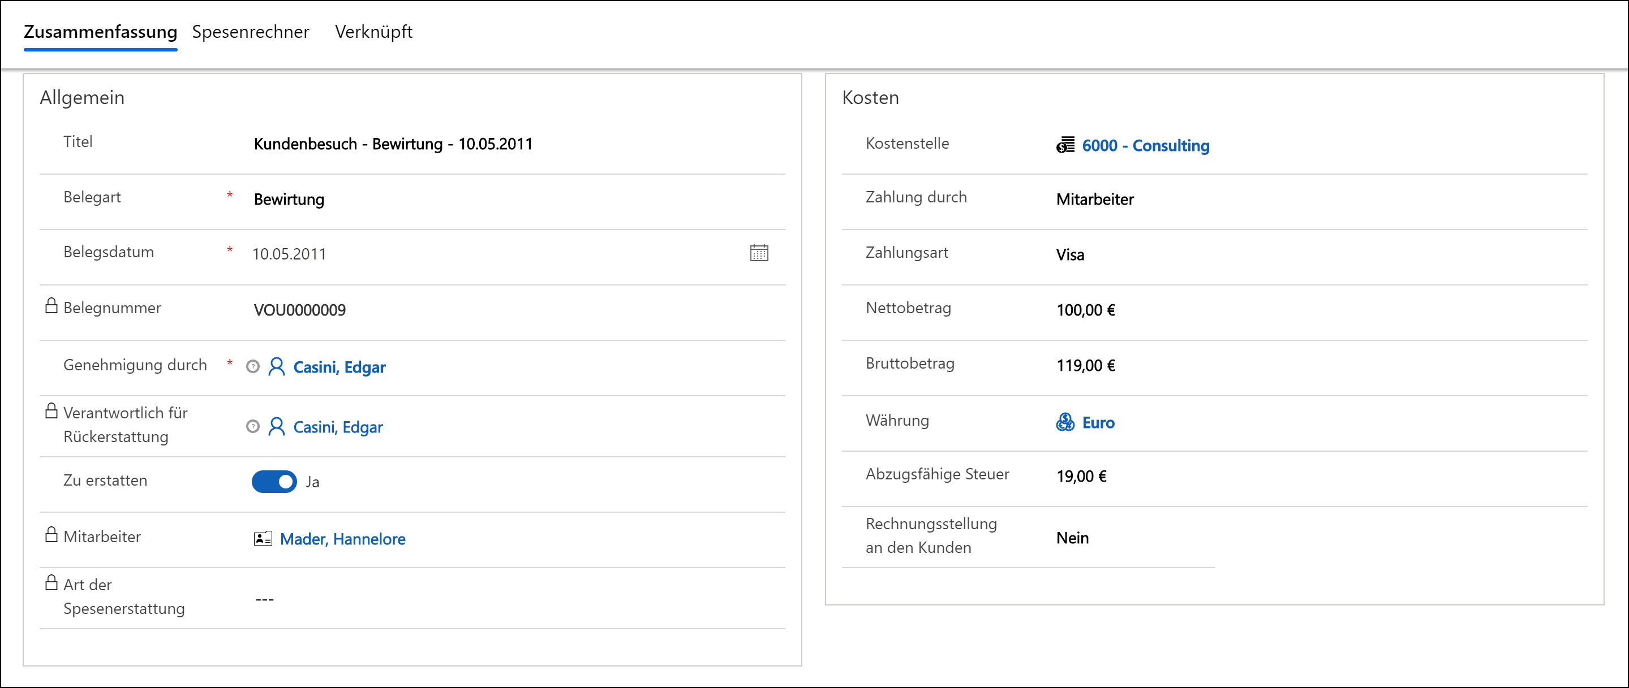Screen dimensions: 1629x688
Task: Select the Zahlung durch field showing Mitarbeiter
Action: (x=1095, y=200)
